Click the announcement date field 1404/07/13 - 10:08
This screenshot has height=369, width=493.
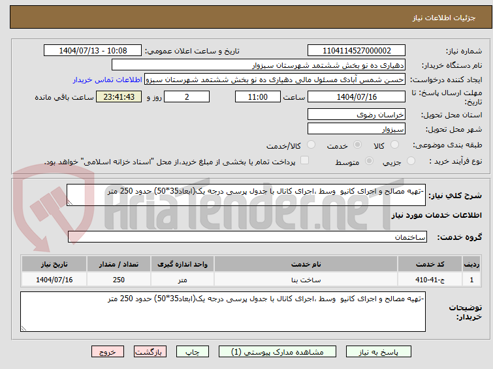tap(93, 51)
